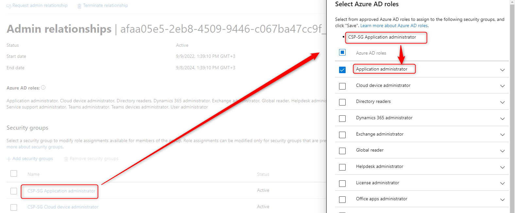This screenshot has width=515, height=213.
Task: Click the Dynamics 365 administrator role label
Action: pyautogui.click(x=384, y=118)
